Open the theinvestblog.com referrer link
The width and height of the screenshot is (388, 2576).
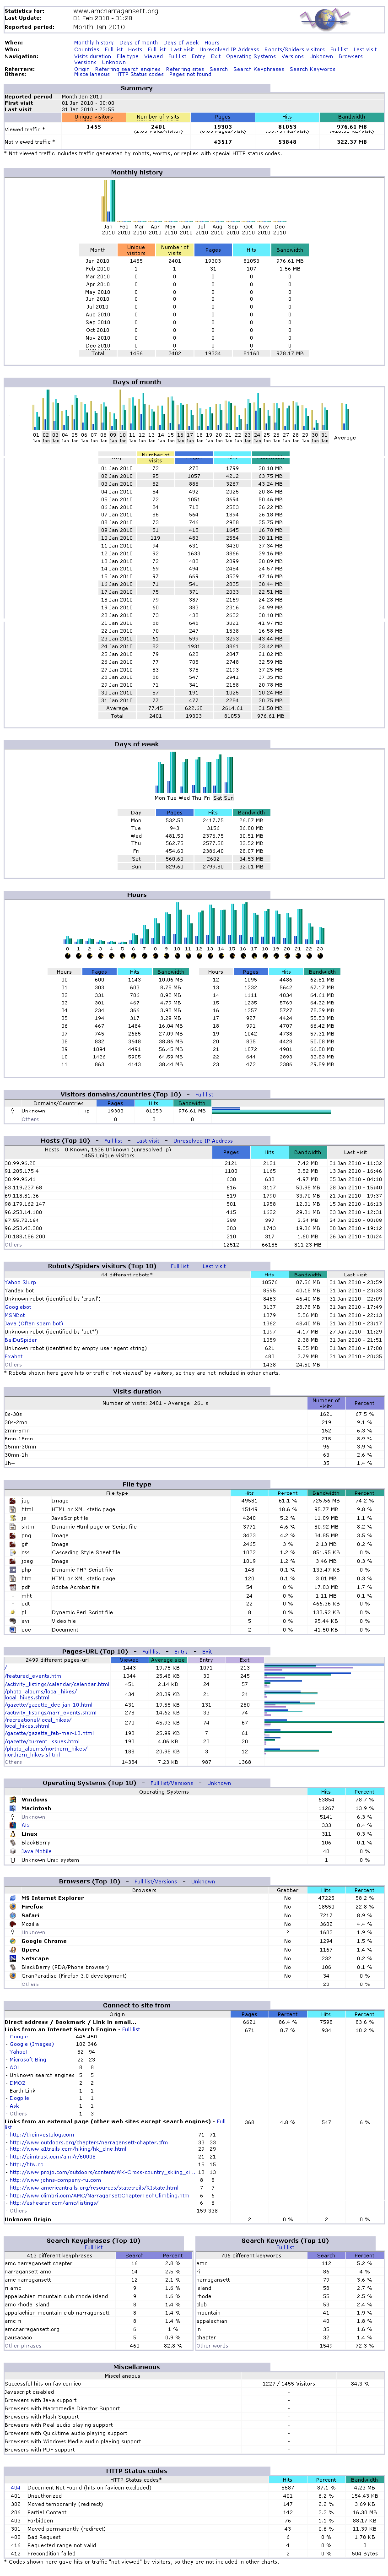tap(40, 2135)
